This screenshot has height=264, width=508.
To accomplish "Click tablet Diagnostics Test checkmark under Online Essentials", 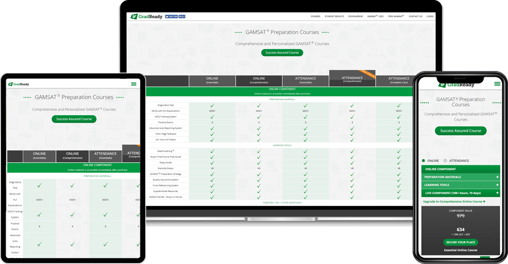I will [39, 185].
